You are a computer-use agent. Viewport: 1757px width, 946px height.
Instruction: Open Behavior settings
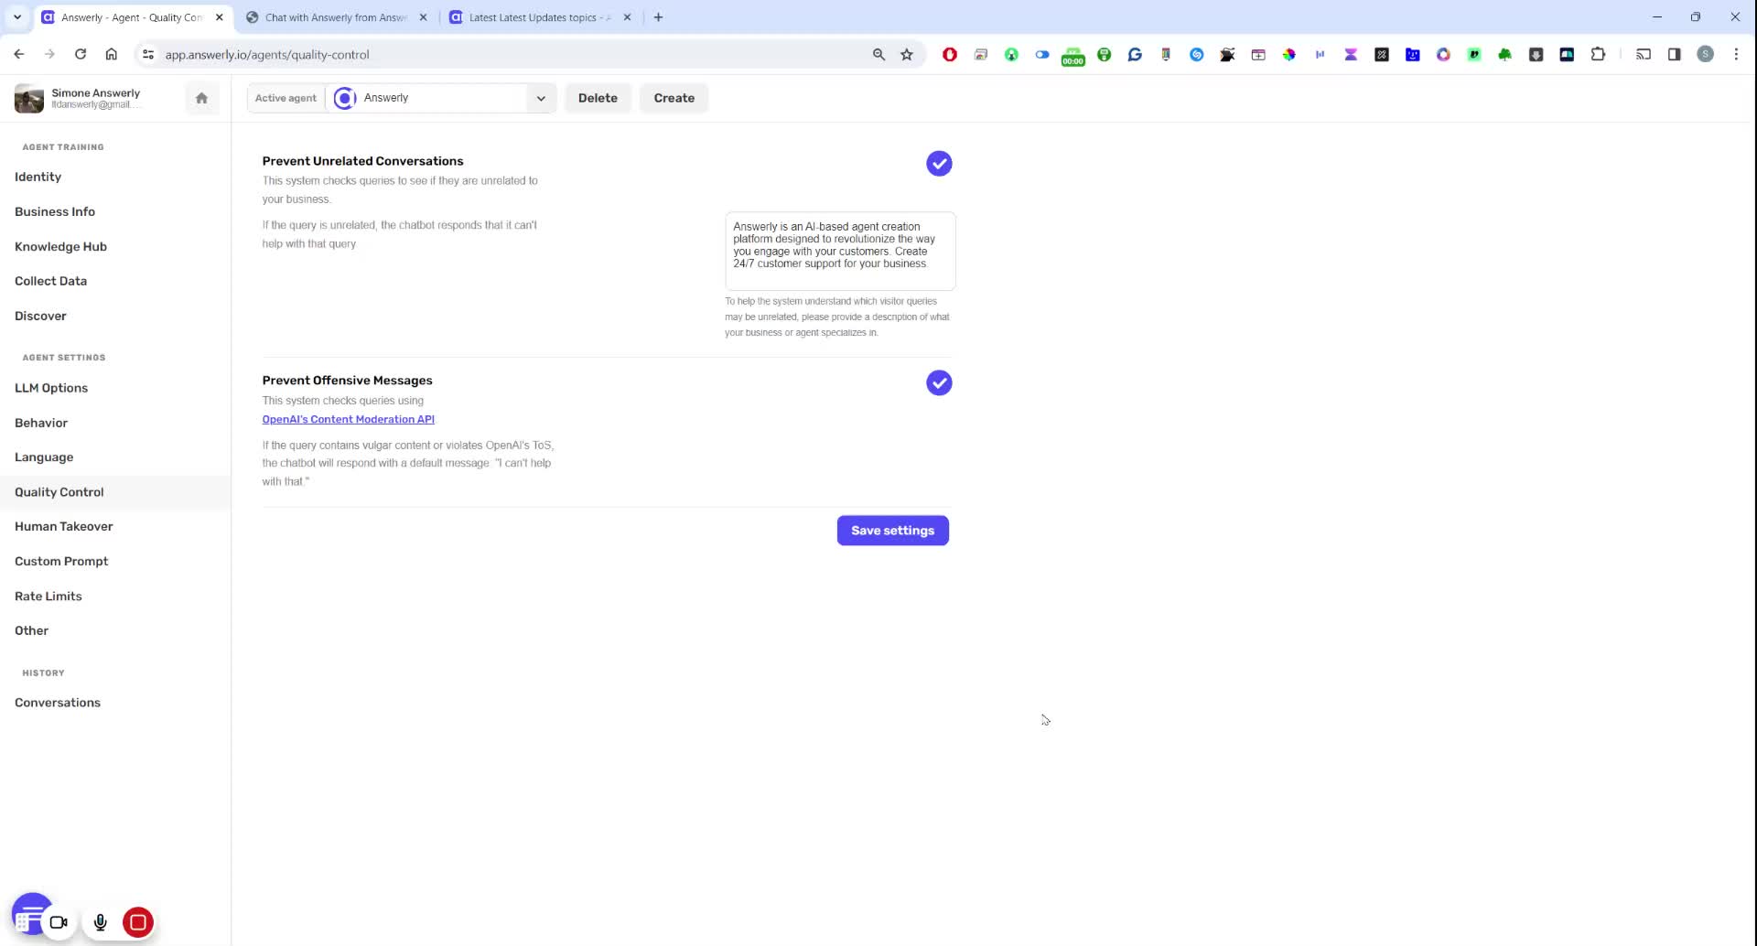[41, 423]
